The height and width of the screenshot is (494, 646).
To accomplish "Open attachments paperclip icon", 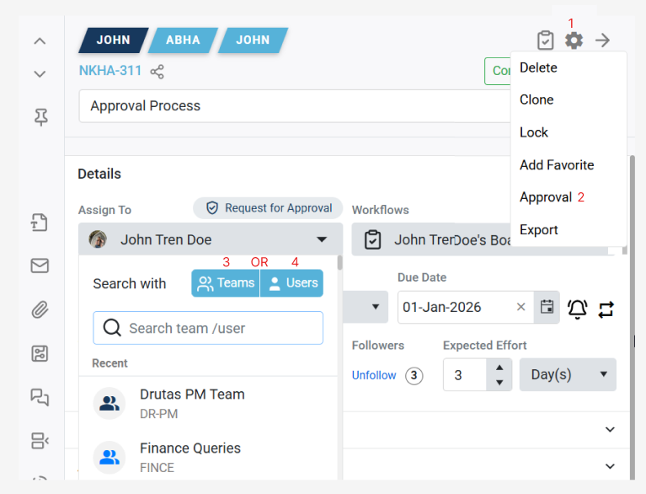I will [40, 309].
